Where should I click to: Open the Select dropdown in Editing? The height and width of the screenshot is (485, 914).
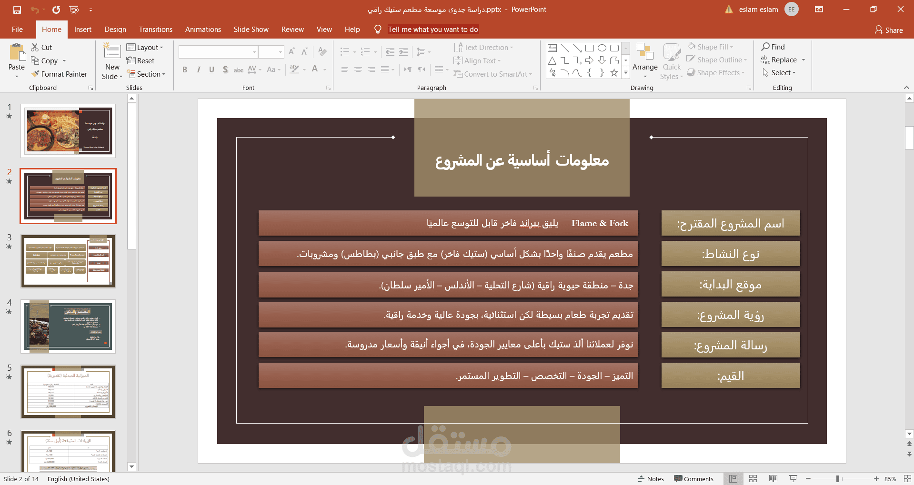coord(779,72)
